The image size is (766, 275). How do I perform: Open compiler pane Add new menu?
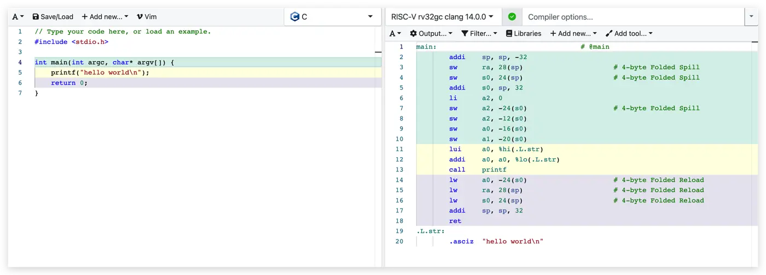click(x=573, y=34)
